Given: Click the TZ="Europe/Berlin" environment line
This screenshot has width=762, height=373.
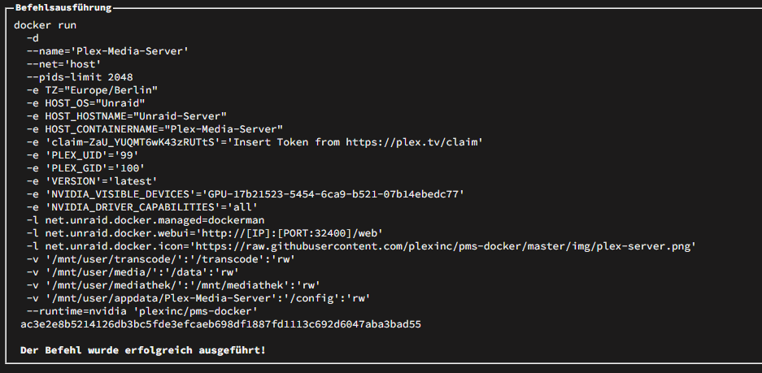Looking at the screenshot, I should pyautogui.click(x=93, y=90).
